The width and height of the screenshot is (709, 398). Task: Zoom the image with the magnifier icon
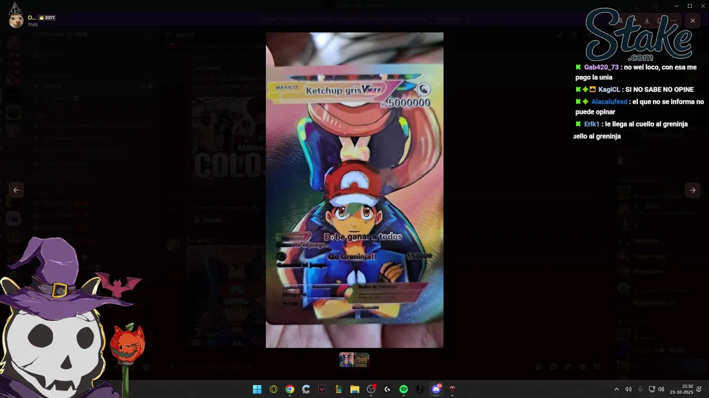621,20
